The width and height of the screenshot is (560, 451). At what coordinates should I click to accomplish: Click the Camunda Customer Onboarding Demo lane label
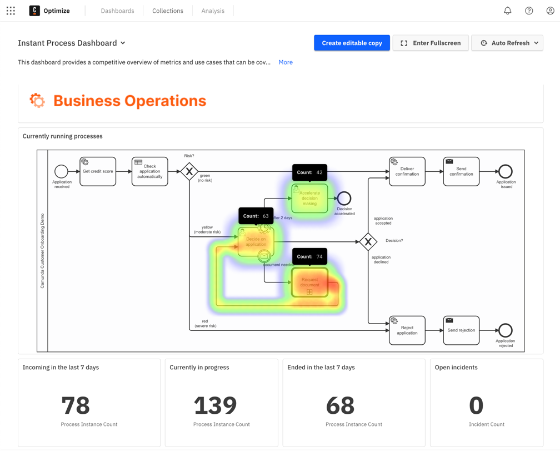(42, 251)
